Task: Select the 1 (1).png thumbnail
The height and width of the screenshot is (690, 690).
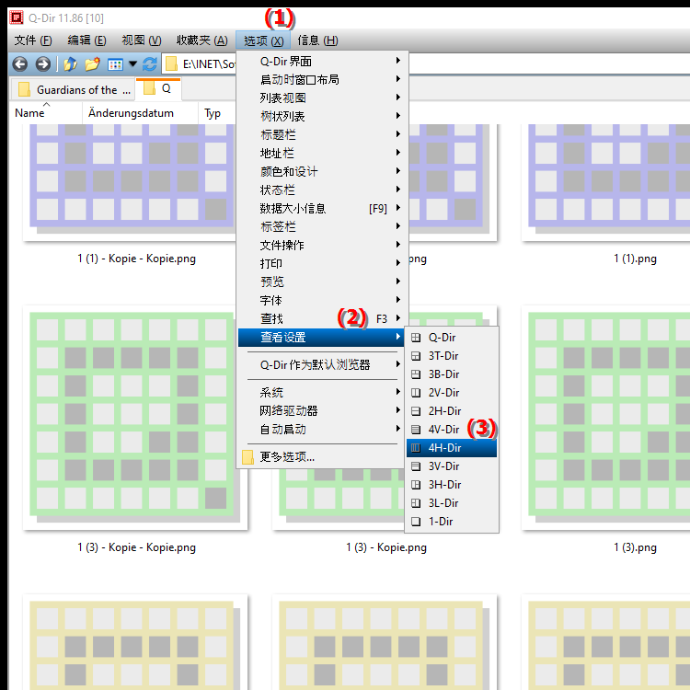Action: click(606, 183)
